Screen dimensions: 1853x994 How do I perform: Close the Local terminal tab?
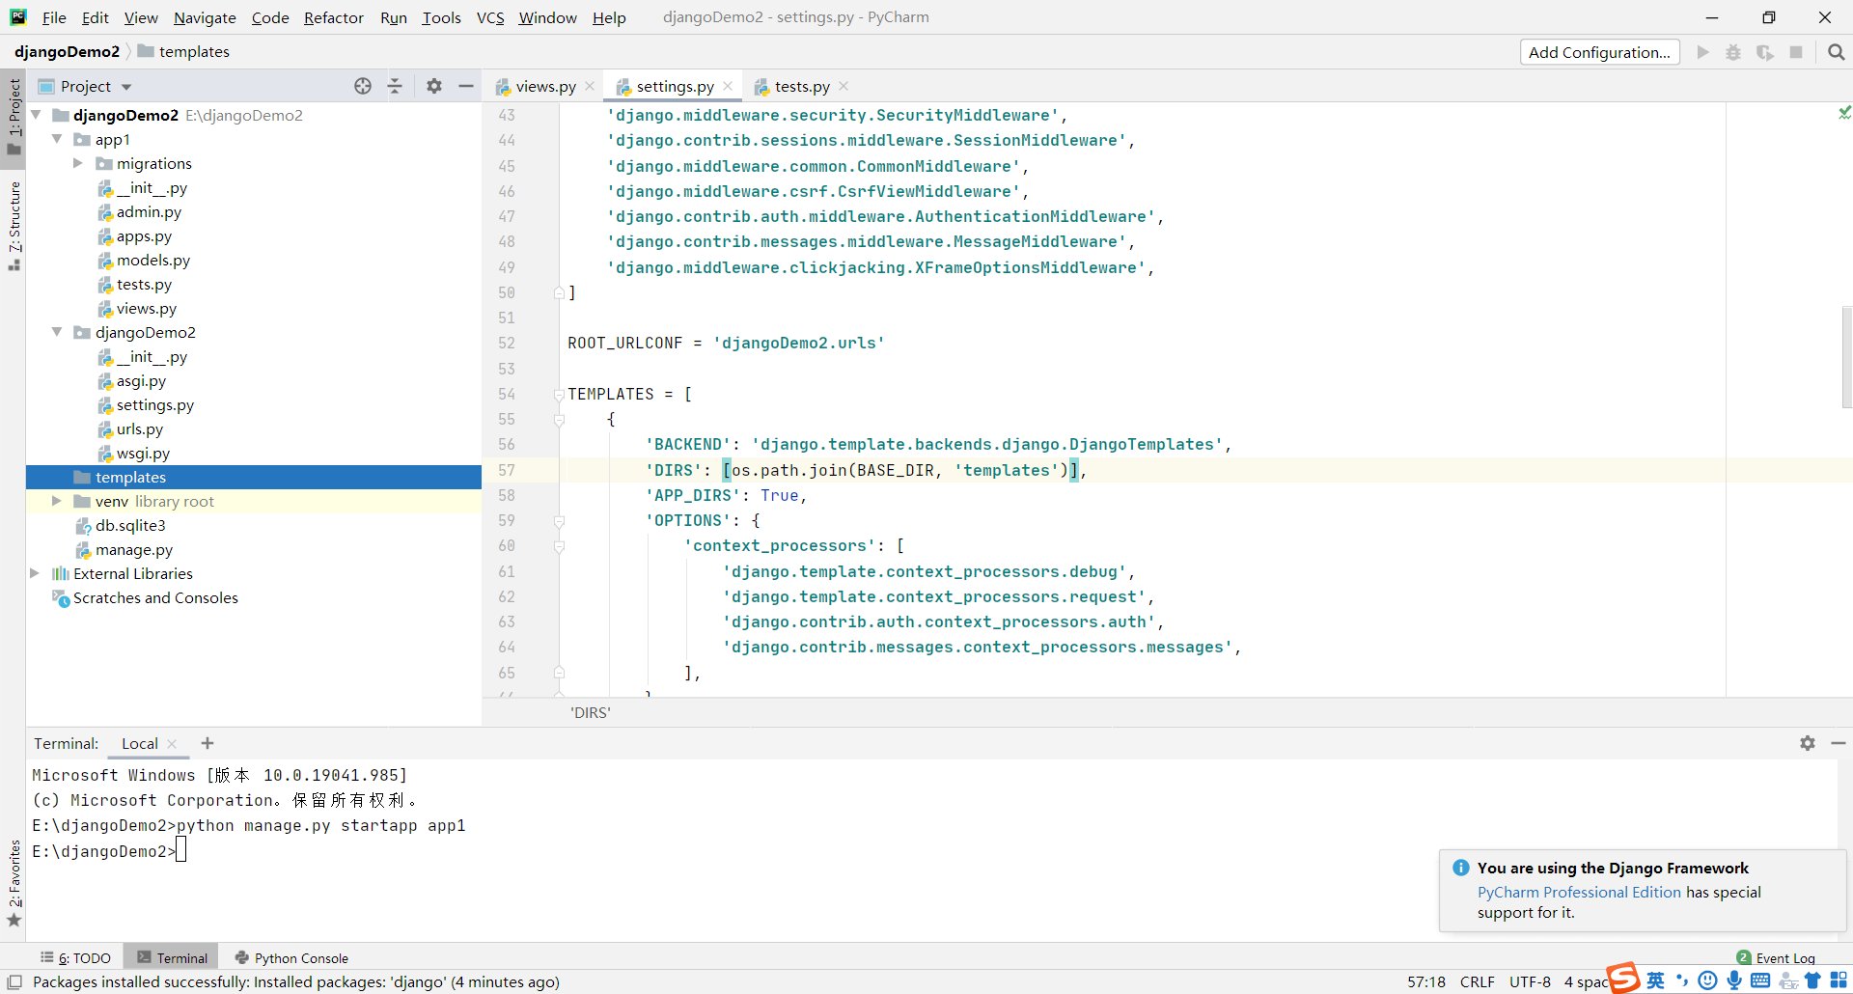click(172, 743)
